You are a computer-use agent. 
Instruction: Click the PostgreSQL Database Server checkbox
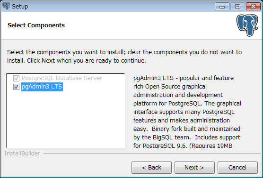pyautogui.click(x=16, y=78)
